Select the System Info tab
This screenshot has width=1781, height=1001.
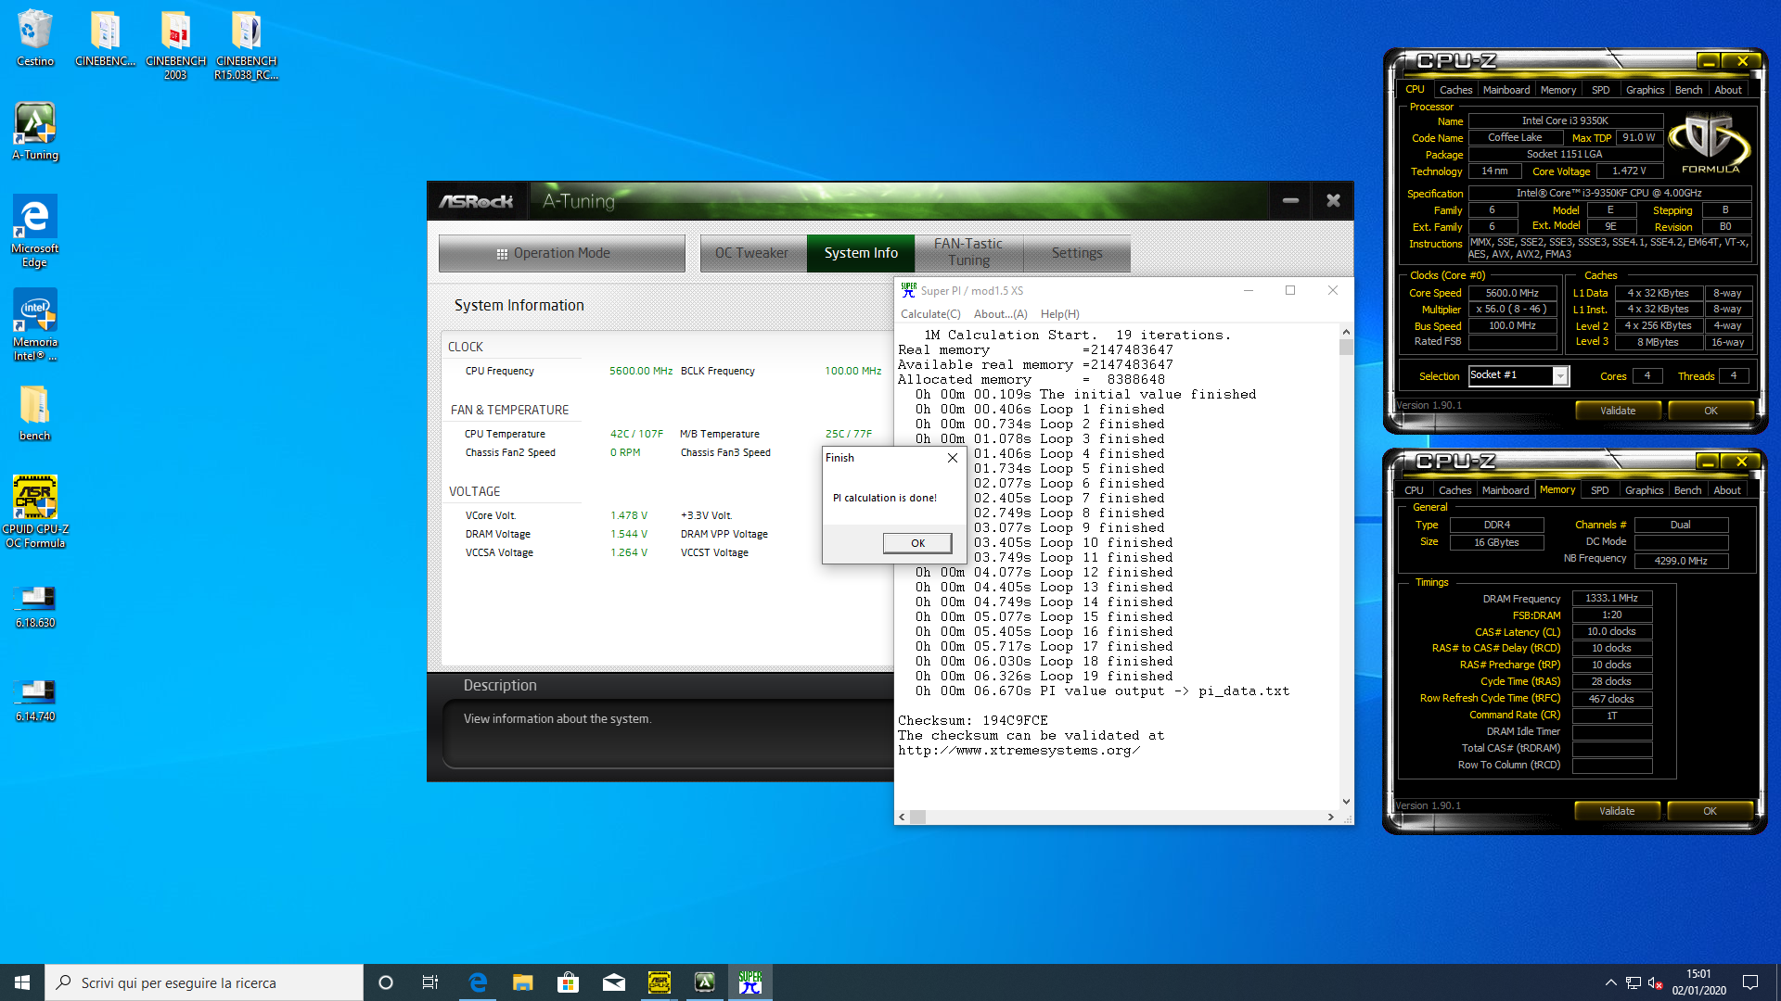(x=861, y=253)
